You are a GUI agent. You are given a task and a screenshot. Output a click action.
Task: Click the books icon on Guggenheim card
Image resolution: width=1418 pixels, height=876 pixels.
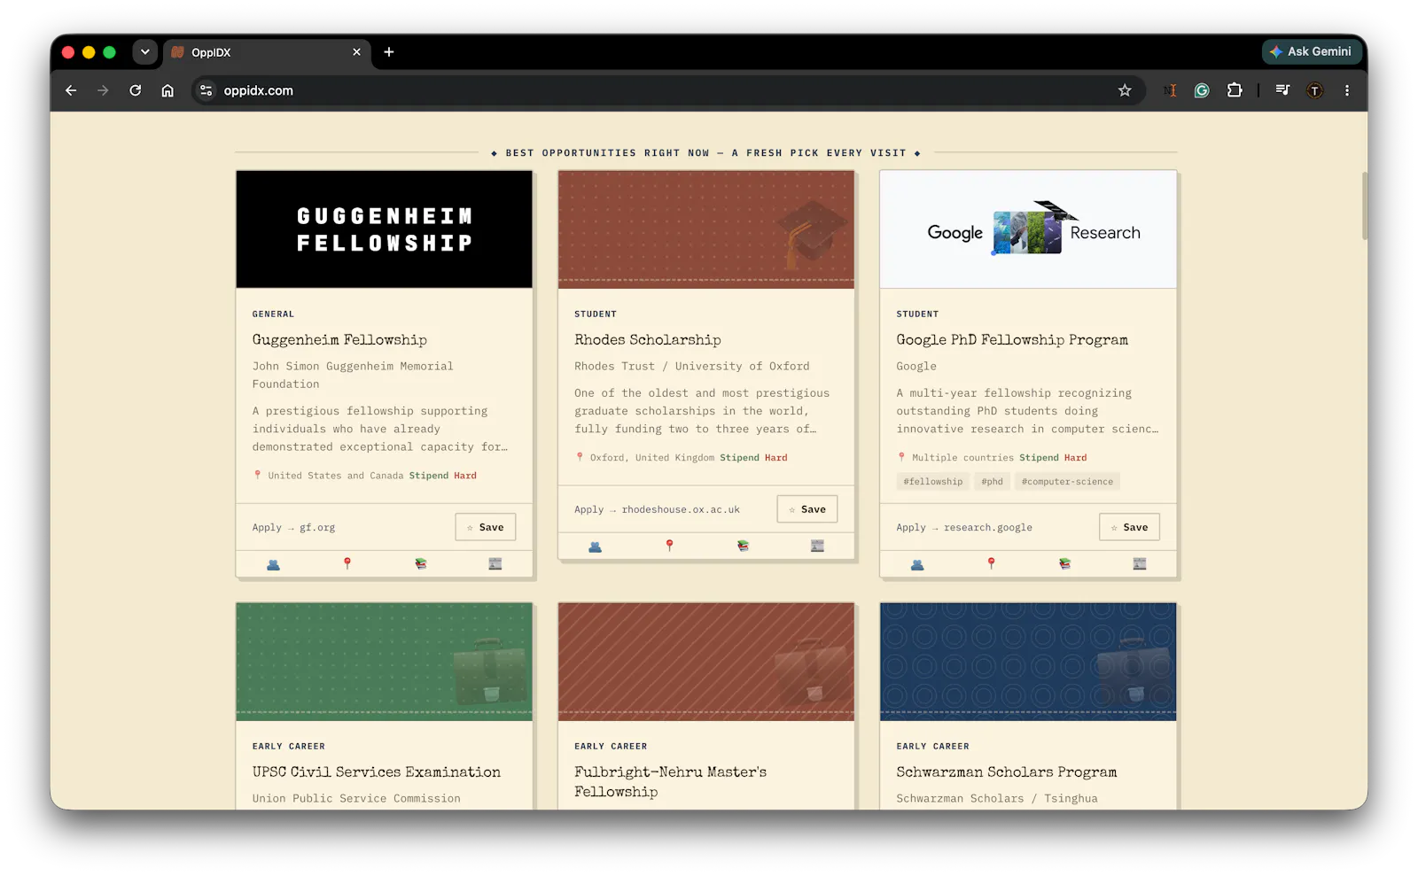[421, 564]
